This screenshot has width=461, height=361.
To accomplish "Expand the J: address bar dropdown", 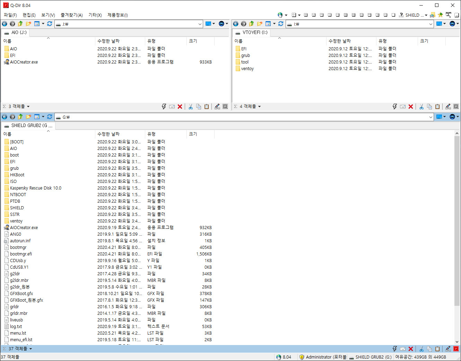I will 200,24.
